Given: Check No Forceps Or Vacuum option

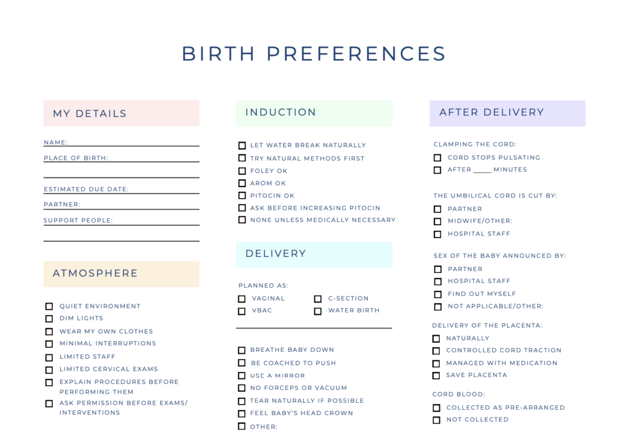Looking at the screenshot, I should click(x=241, y=388).
